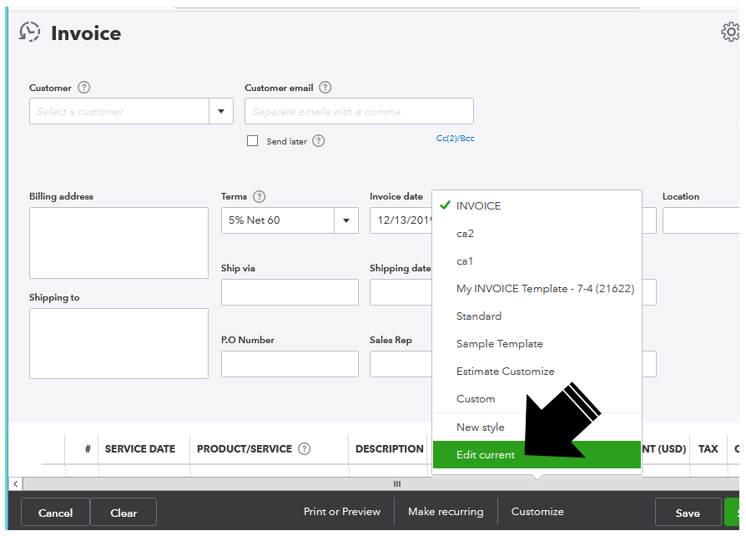This screenshot has width=746, height=536.
Task: Click help icon next to Customer email
Action: [325, 88]
